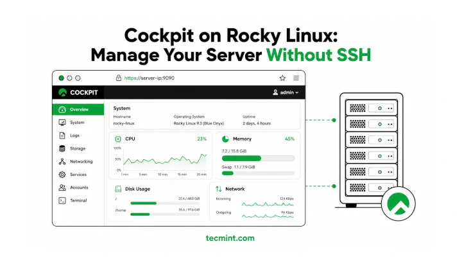Click the 124 Kbps incoming value
This screenshot has height=260, width=462.
click(x=287, y=198)
